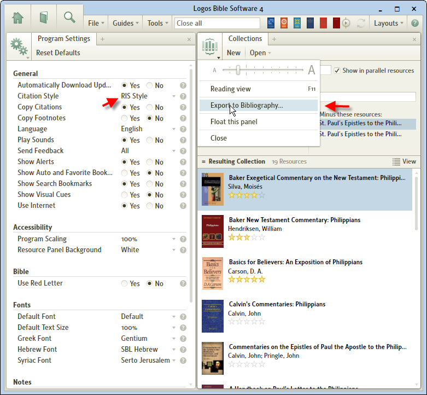
Task: Click the light blue patterned book shortcut
Action: 297,23
